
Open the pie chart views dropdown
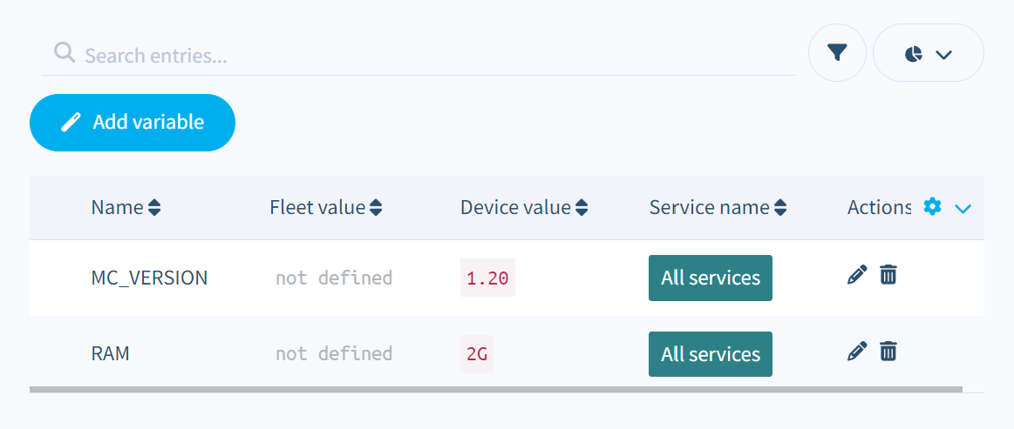[x=928, y=53]
